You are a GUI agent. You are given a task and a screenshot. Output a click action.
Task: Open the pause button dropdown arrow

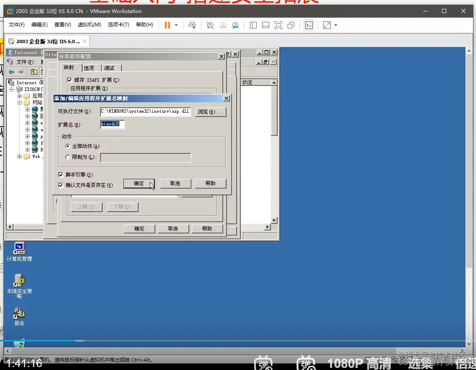tap(176, 25)
